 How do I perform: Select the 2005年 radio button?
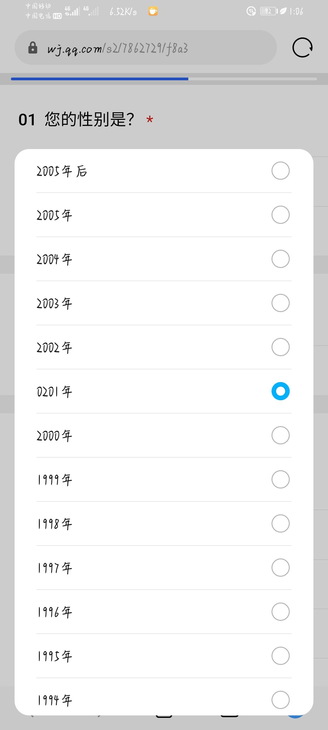tap(280, 215)
